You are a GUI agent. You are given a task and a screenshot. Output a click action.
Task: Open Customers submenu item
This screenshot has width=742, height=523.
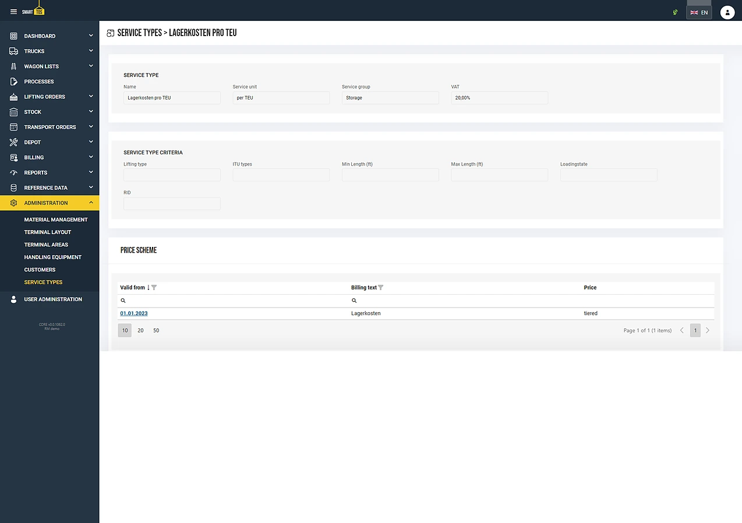point(40,270)
